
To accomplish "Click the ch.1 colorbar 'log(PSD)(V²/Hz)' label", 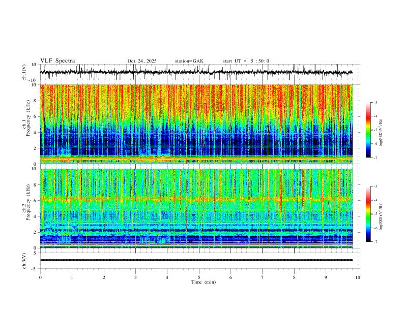I will 381,133.
